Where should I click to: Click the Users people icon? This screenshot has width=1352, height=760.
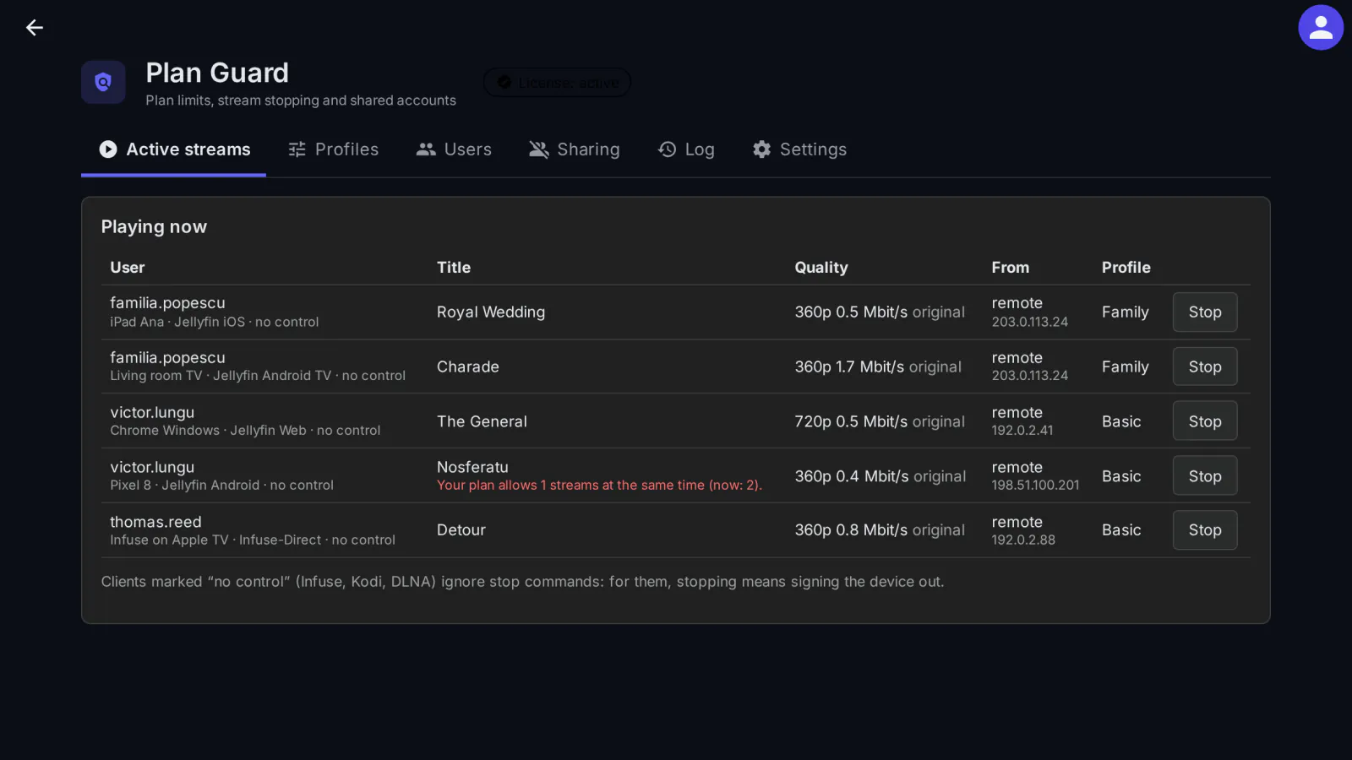point(426,149)
